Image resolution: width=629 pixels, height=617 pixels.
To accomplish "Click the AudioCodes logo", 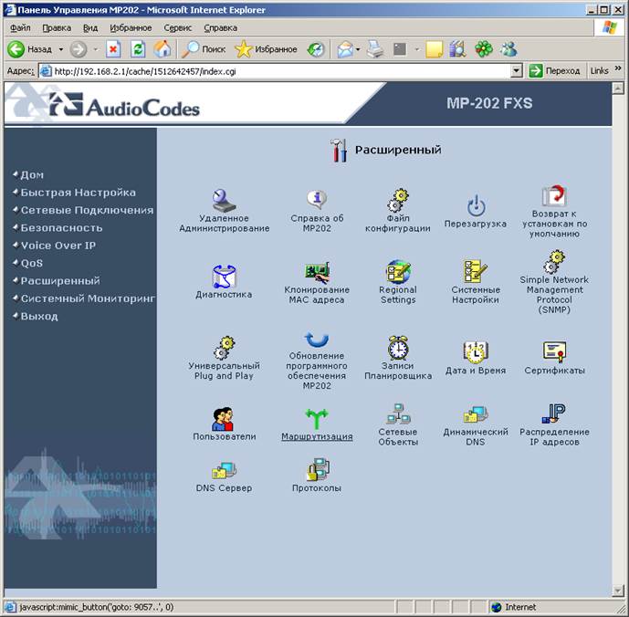I will (124, 105).
